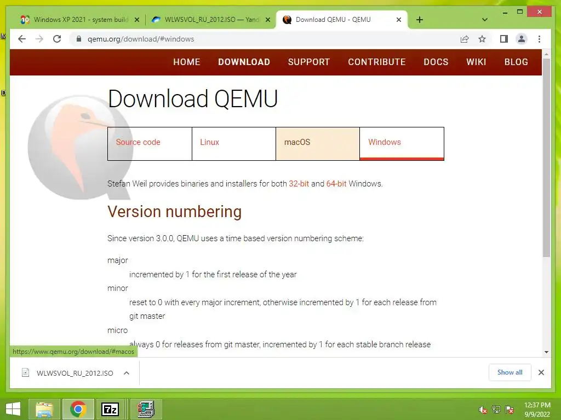The width and height of the screenshot is (561, 420).
Task: Click the Chrome taskbar icon
Action: pyautogui.click(x=78, y=409)
